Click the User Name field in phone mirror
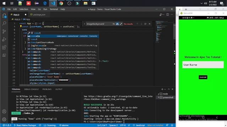This screenshot has width=227, height=127. tap(203, 65)
